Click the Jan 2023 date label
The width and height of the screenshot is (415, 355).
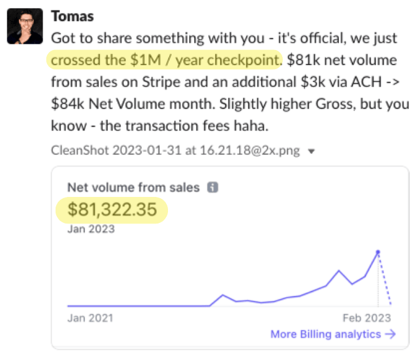[x=91, y=229]
